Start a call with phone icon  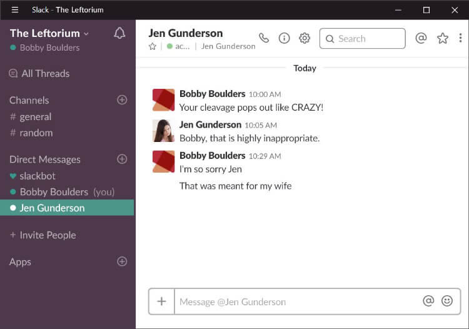tap(264, 38)
